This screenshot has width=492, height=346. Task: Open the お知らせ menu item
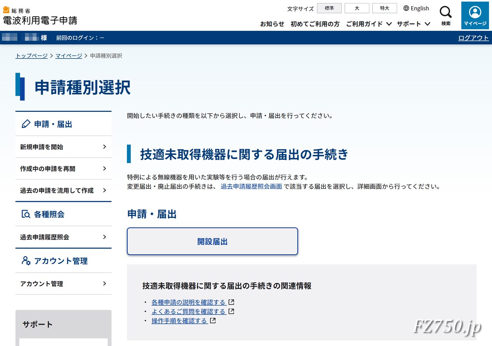point(272,23)
